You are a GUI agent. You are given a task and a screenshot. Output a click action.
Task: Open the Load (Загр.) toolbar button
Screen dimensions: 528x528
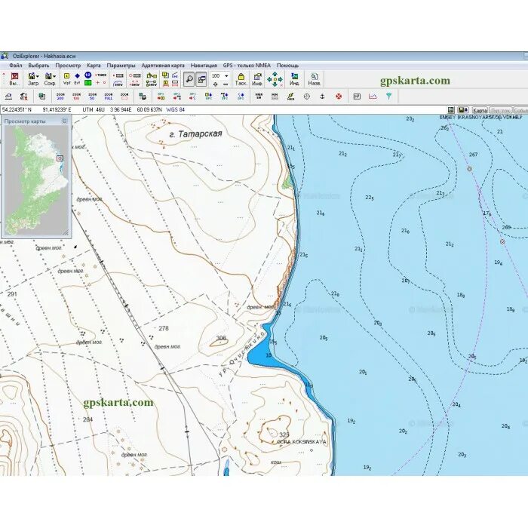point(32,79)
